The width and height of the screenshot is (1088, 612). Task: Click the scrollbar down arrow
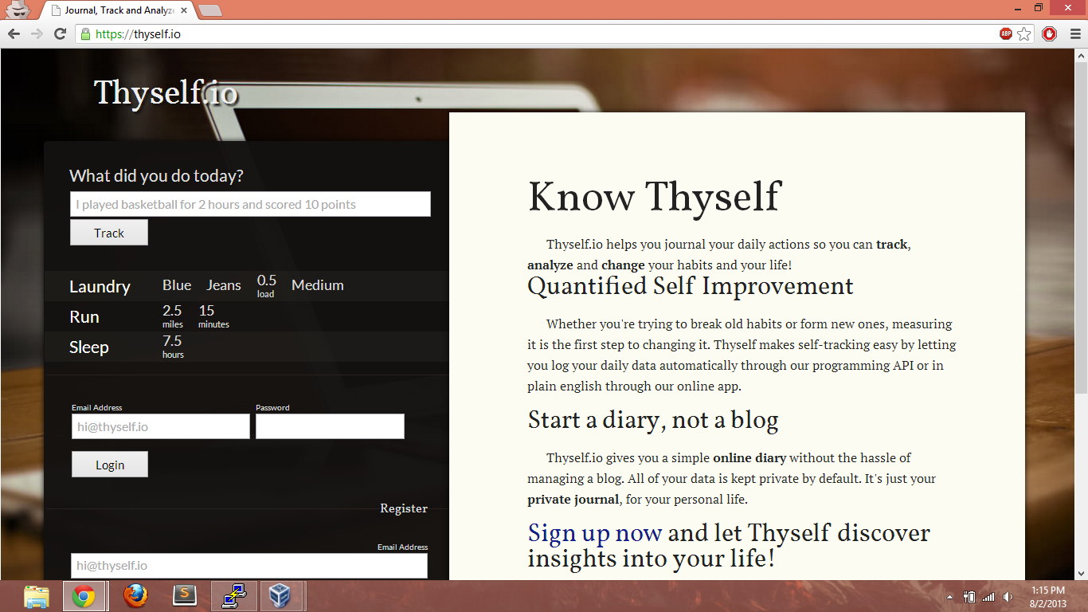coord(1081,573)
